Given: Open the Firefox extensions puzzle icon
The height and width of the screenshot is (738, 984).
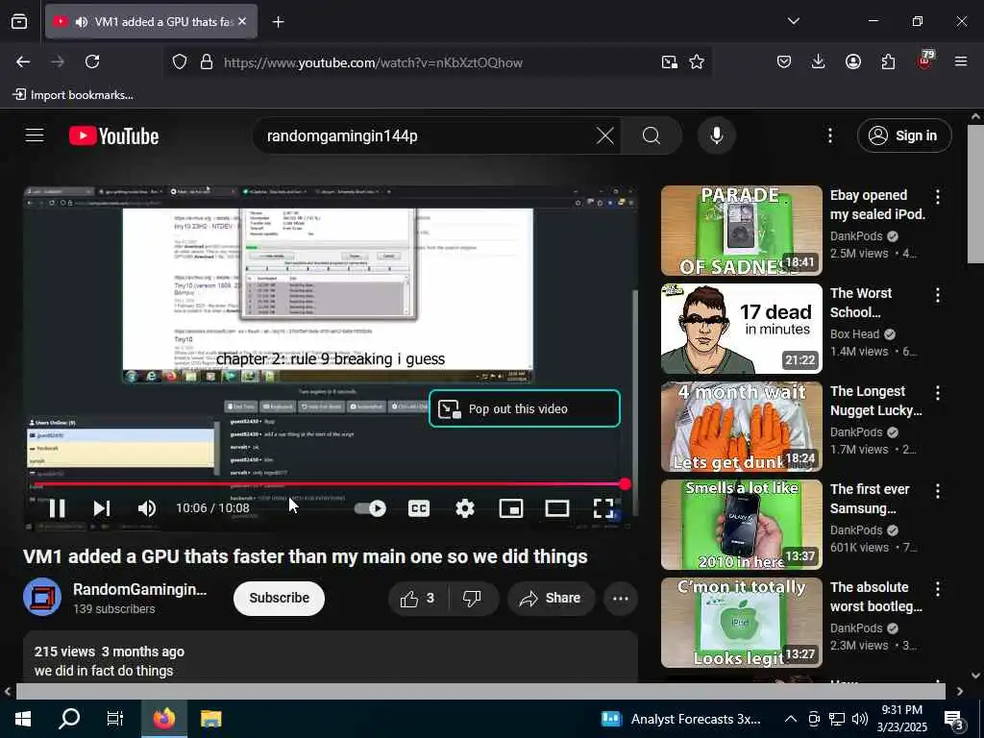Looking at the screenshot, I should (x=888, y=62).
